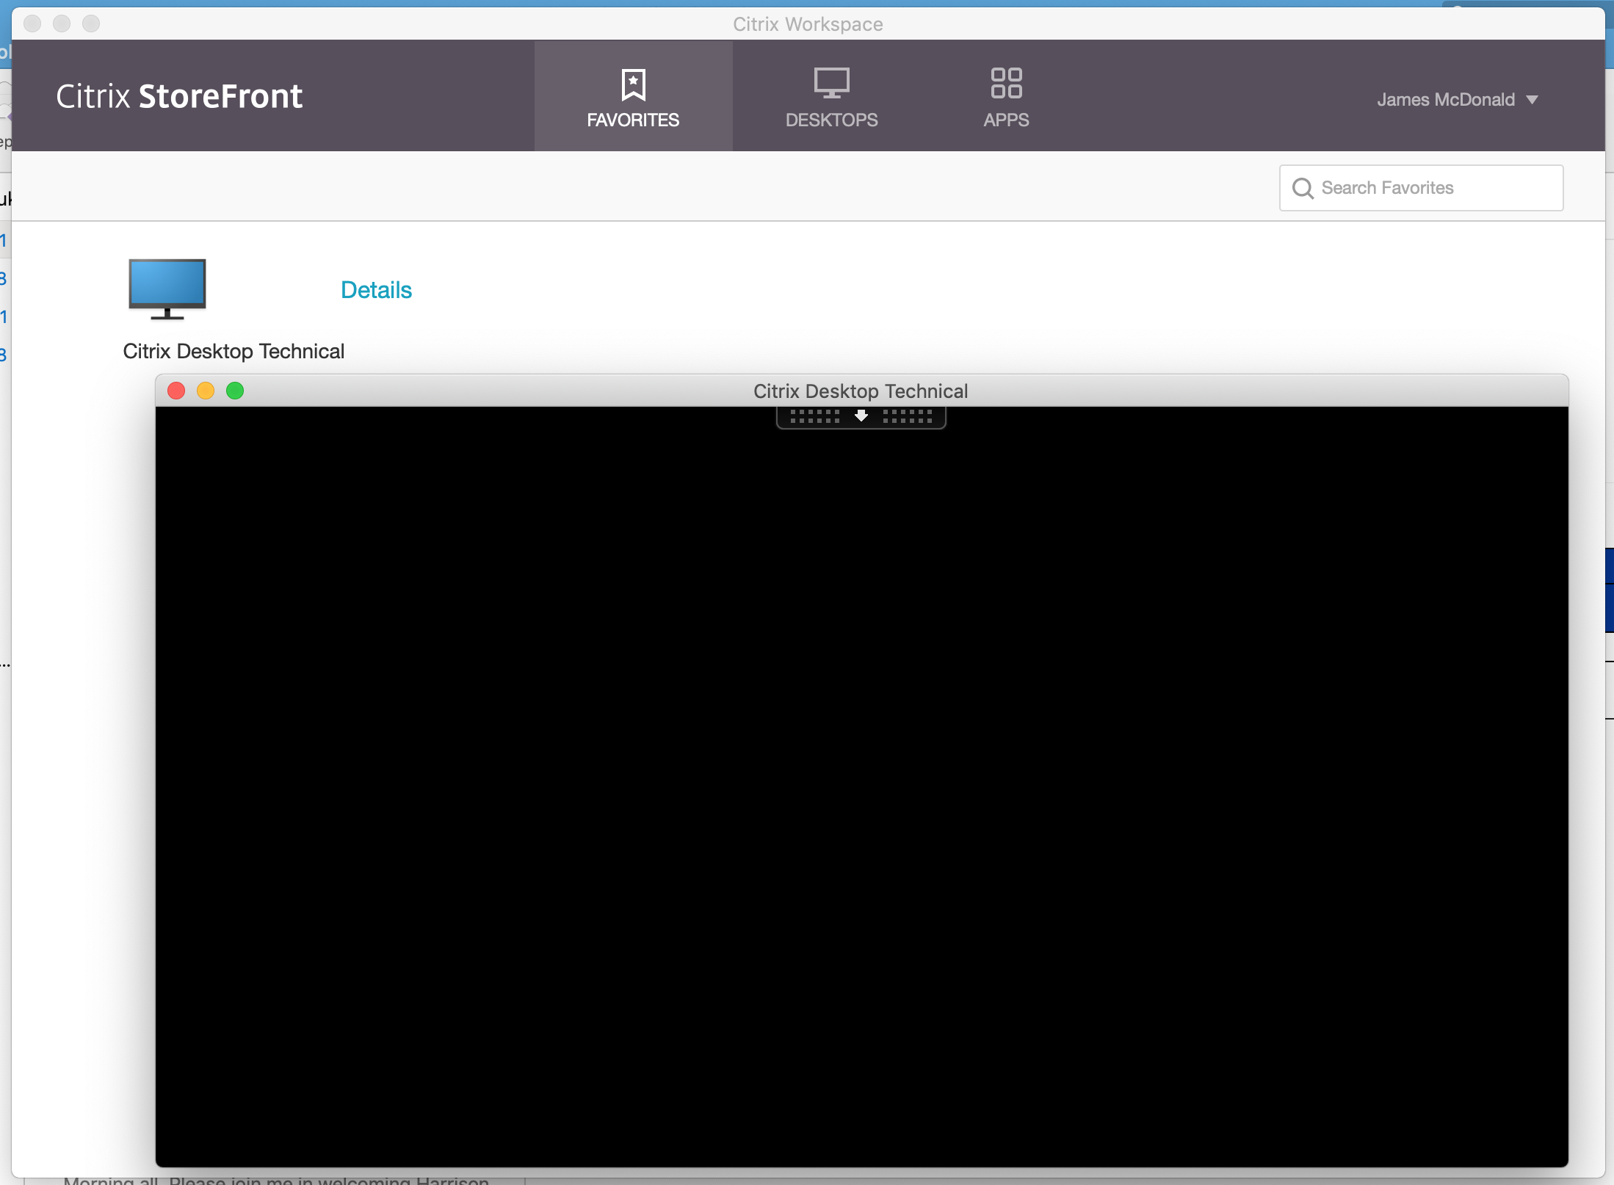Click the Desktops icon in navigation bar
This screenshot has height=1185, width=1614.
pos(830,96)
